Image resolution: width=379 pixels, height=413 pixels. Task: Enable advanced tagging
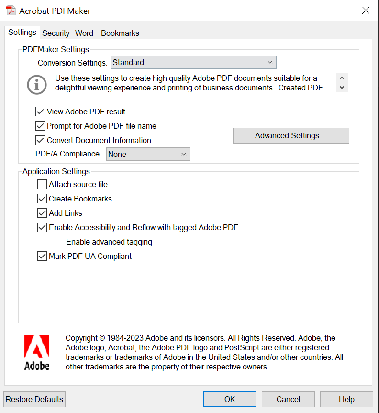(59, 242)
